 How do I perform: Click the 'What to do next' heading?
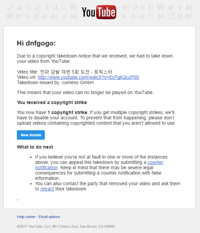pos(35,147)
